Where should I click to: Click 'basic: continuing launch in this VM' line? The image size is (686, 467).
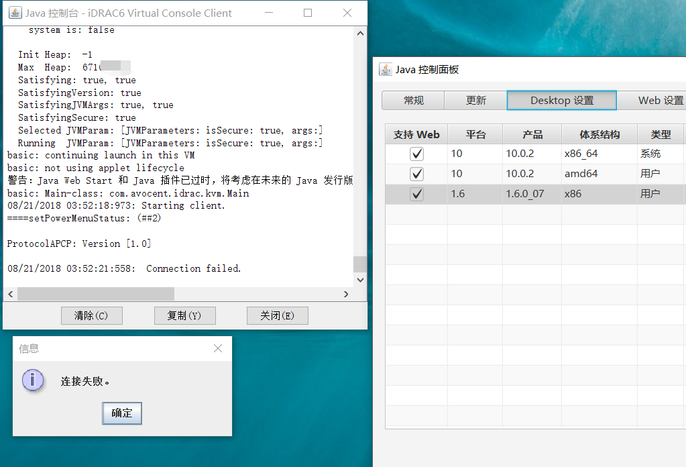pos(101,155)
